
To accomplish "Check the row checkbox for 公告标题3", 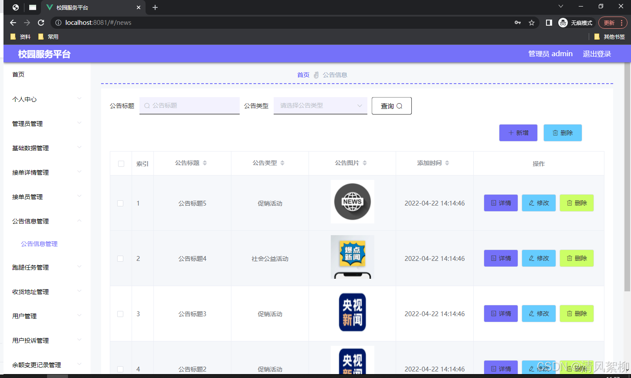I will click(x=120, y=314).
